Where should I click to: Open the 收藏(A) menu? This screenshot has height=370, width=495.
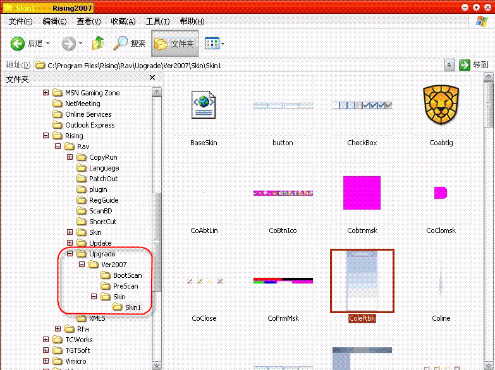point(123,21)
